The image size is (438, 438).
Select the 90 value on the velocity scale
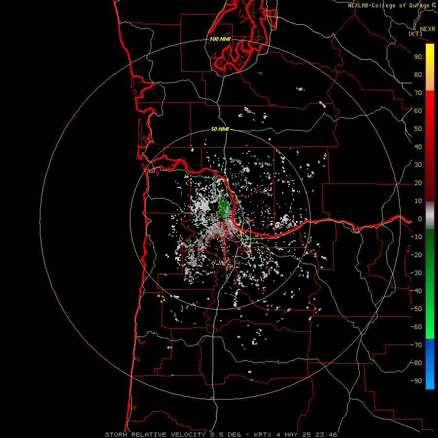pyautogui.click(x=418, y=57)
